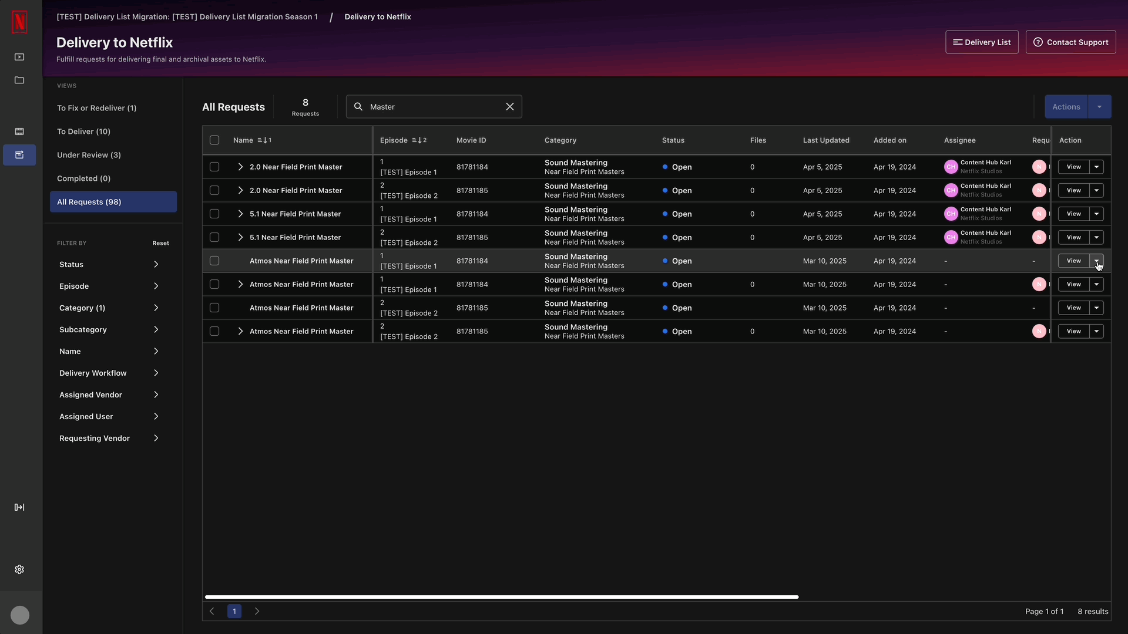Toggle the select-all header checkbox

[x=214, y=140]
